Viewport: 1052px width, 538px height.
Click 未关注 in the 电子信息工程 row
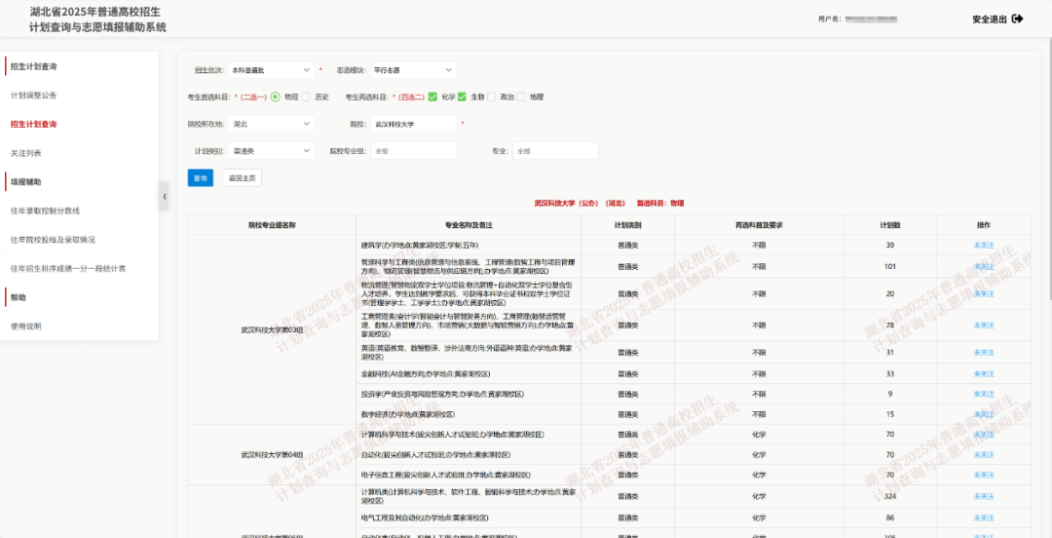click(x=984, y=475)
